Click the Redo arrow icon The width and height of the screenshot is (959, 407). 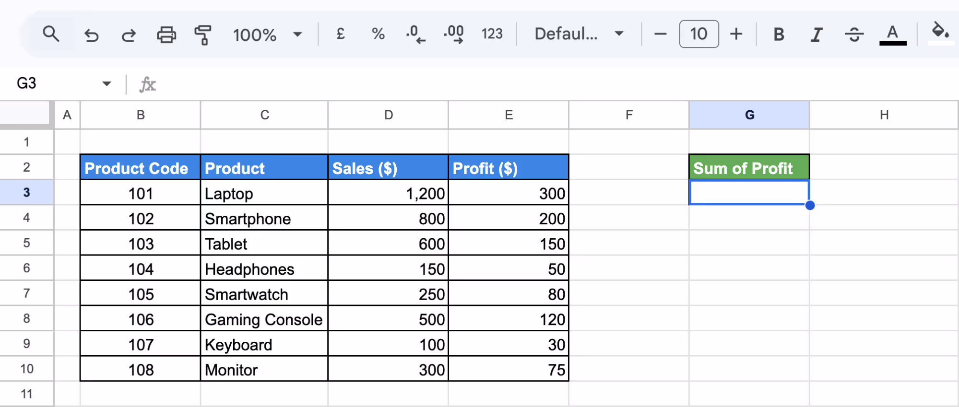click(x=129, y=35)
